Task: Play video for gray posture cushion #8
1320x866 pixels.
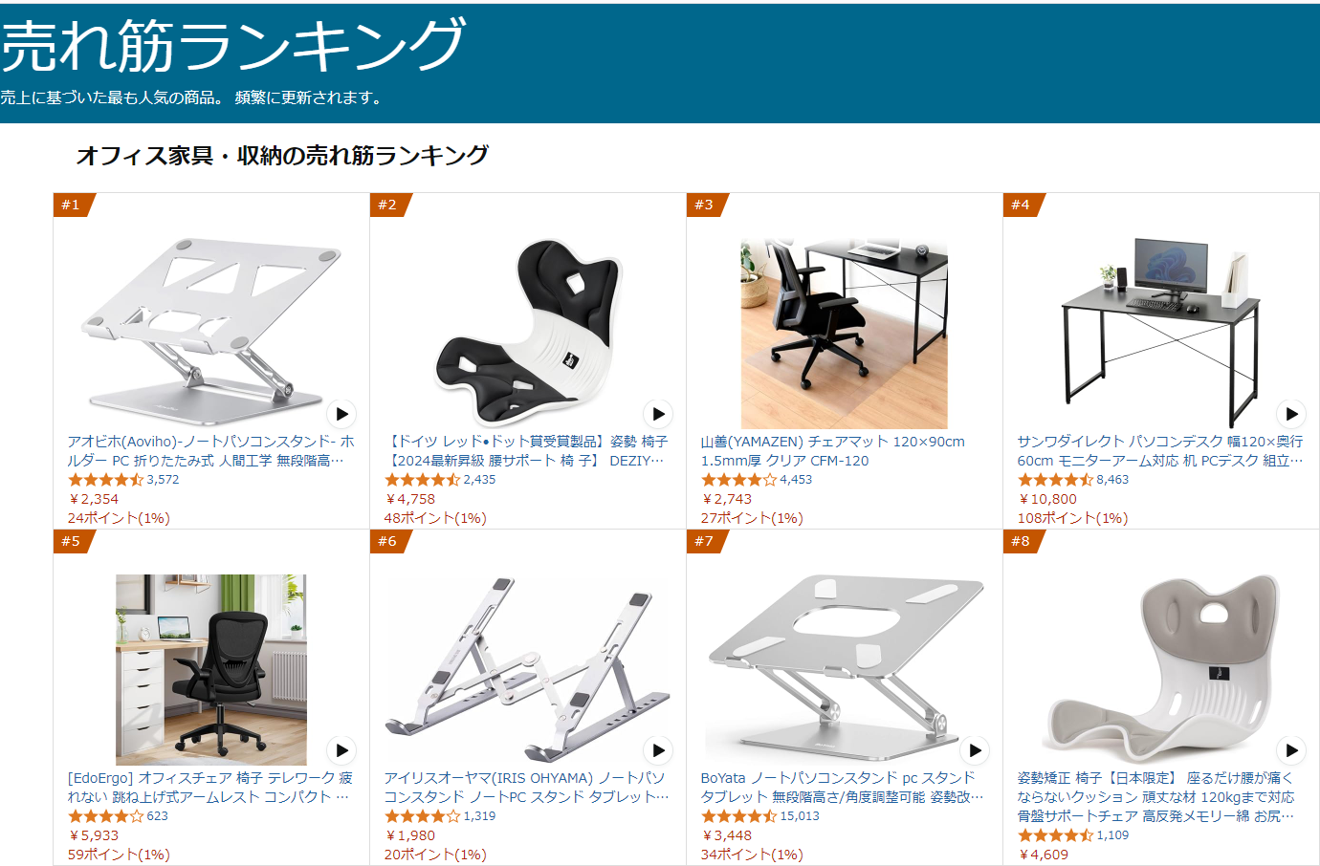Action: coord(1291,750)
